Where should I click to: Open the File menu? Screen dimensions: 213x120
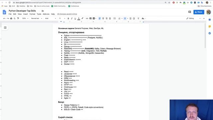point(10,14)
